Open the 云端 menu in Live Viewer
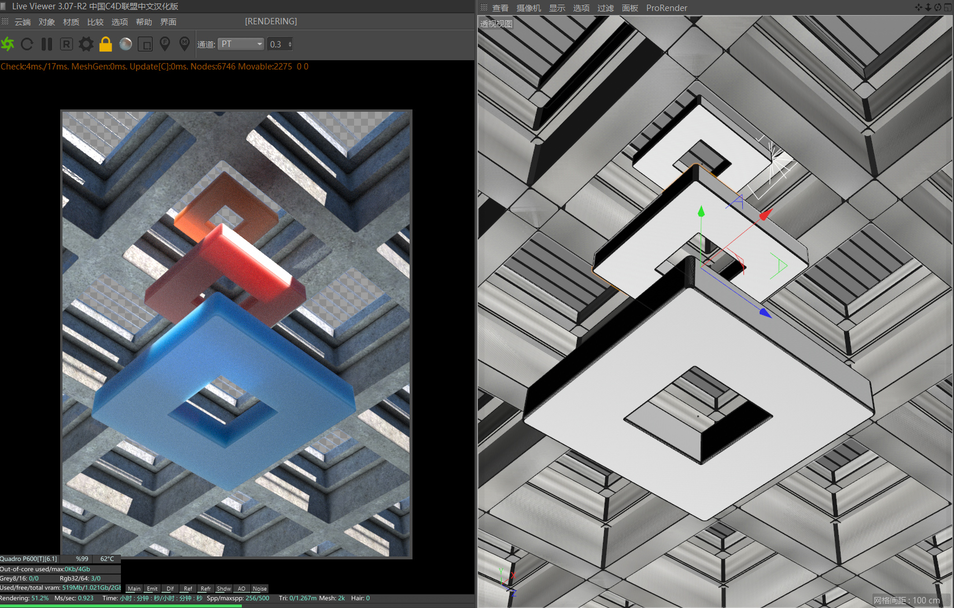This screenshot has width=954, height=608. click(23, 22)
